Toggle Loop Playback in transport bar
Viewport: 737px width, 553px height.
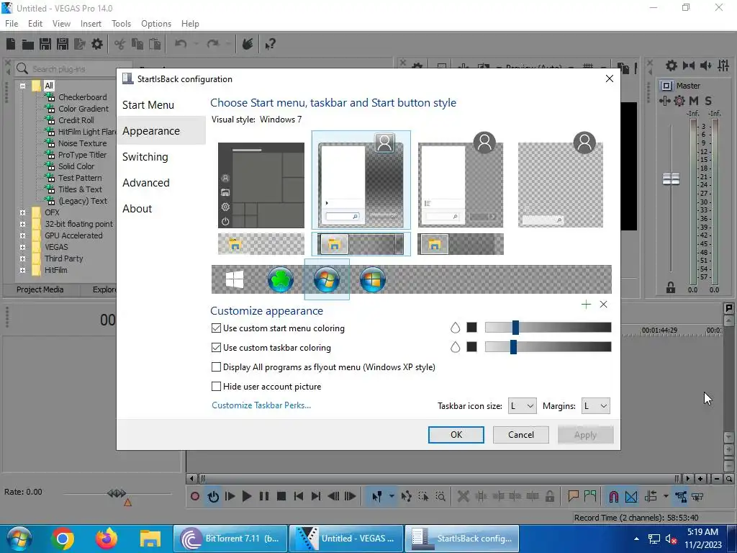tap(213, 496)
